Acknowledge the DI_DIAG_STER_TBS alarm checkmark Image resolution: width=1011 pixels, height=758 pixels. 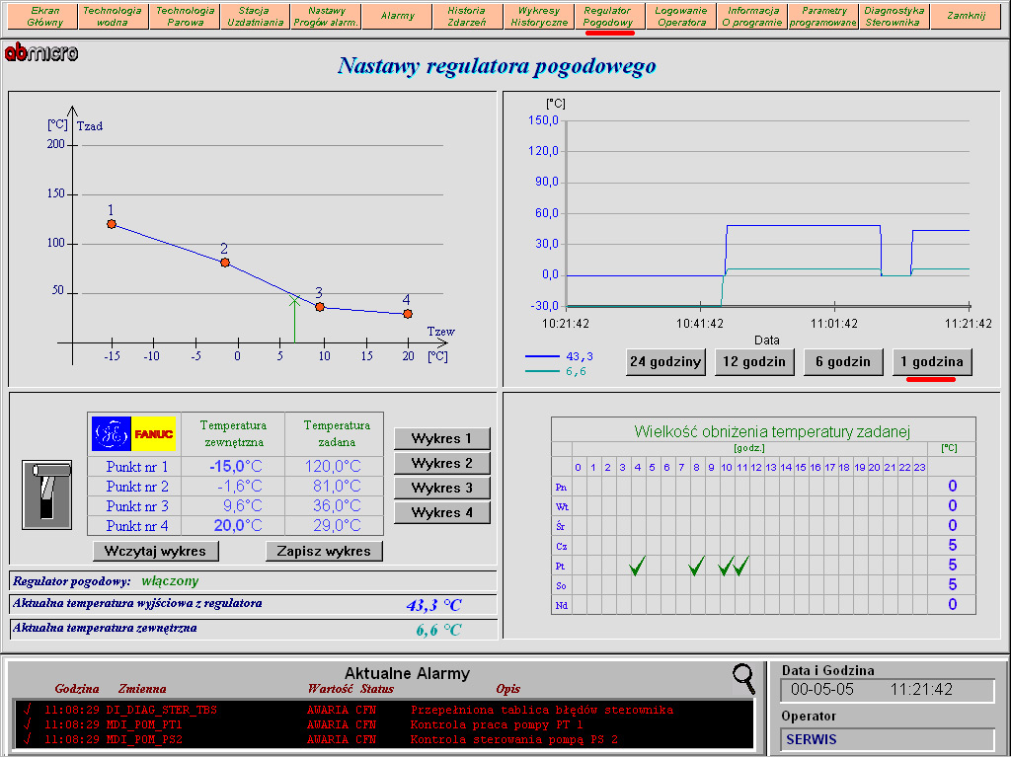(27, 710)
